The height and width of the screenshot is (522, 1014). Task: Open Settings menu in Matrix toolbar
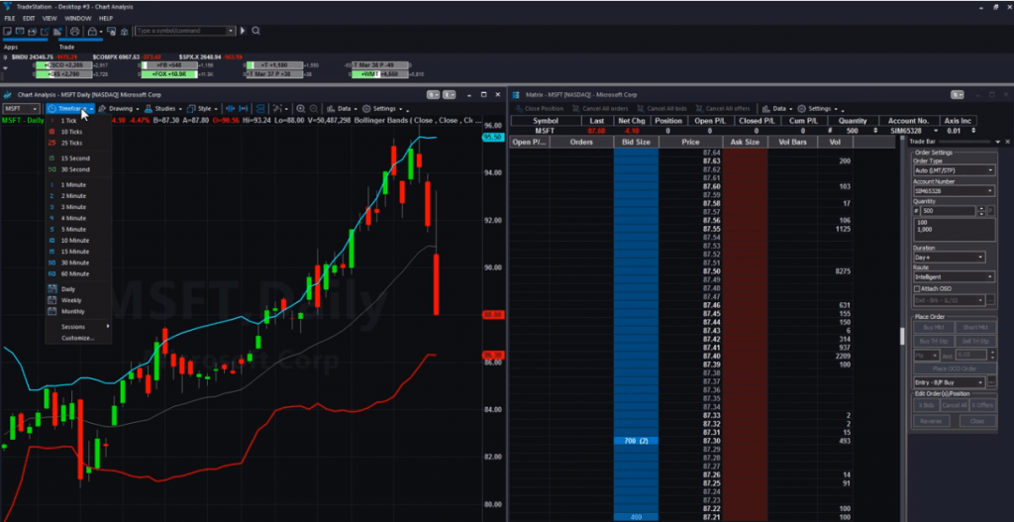tap(818, 109)
